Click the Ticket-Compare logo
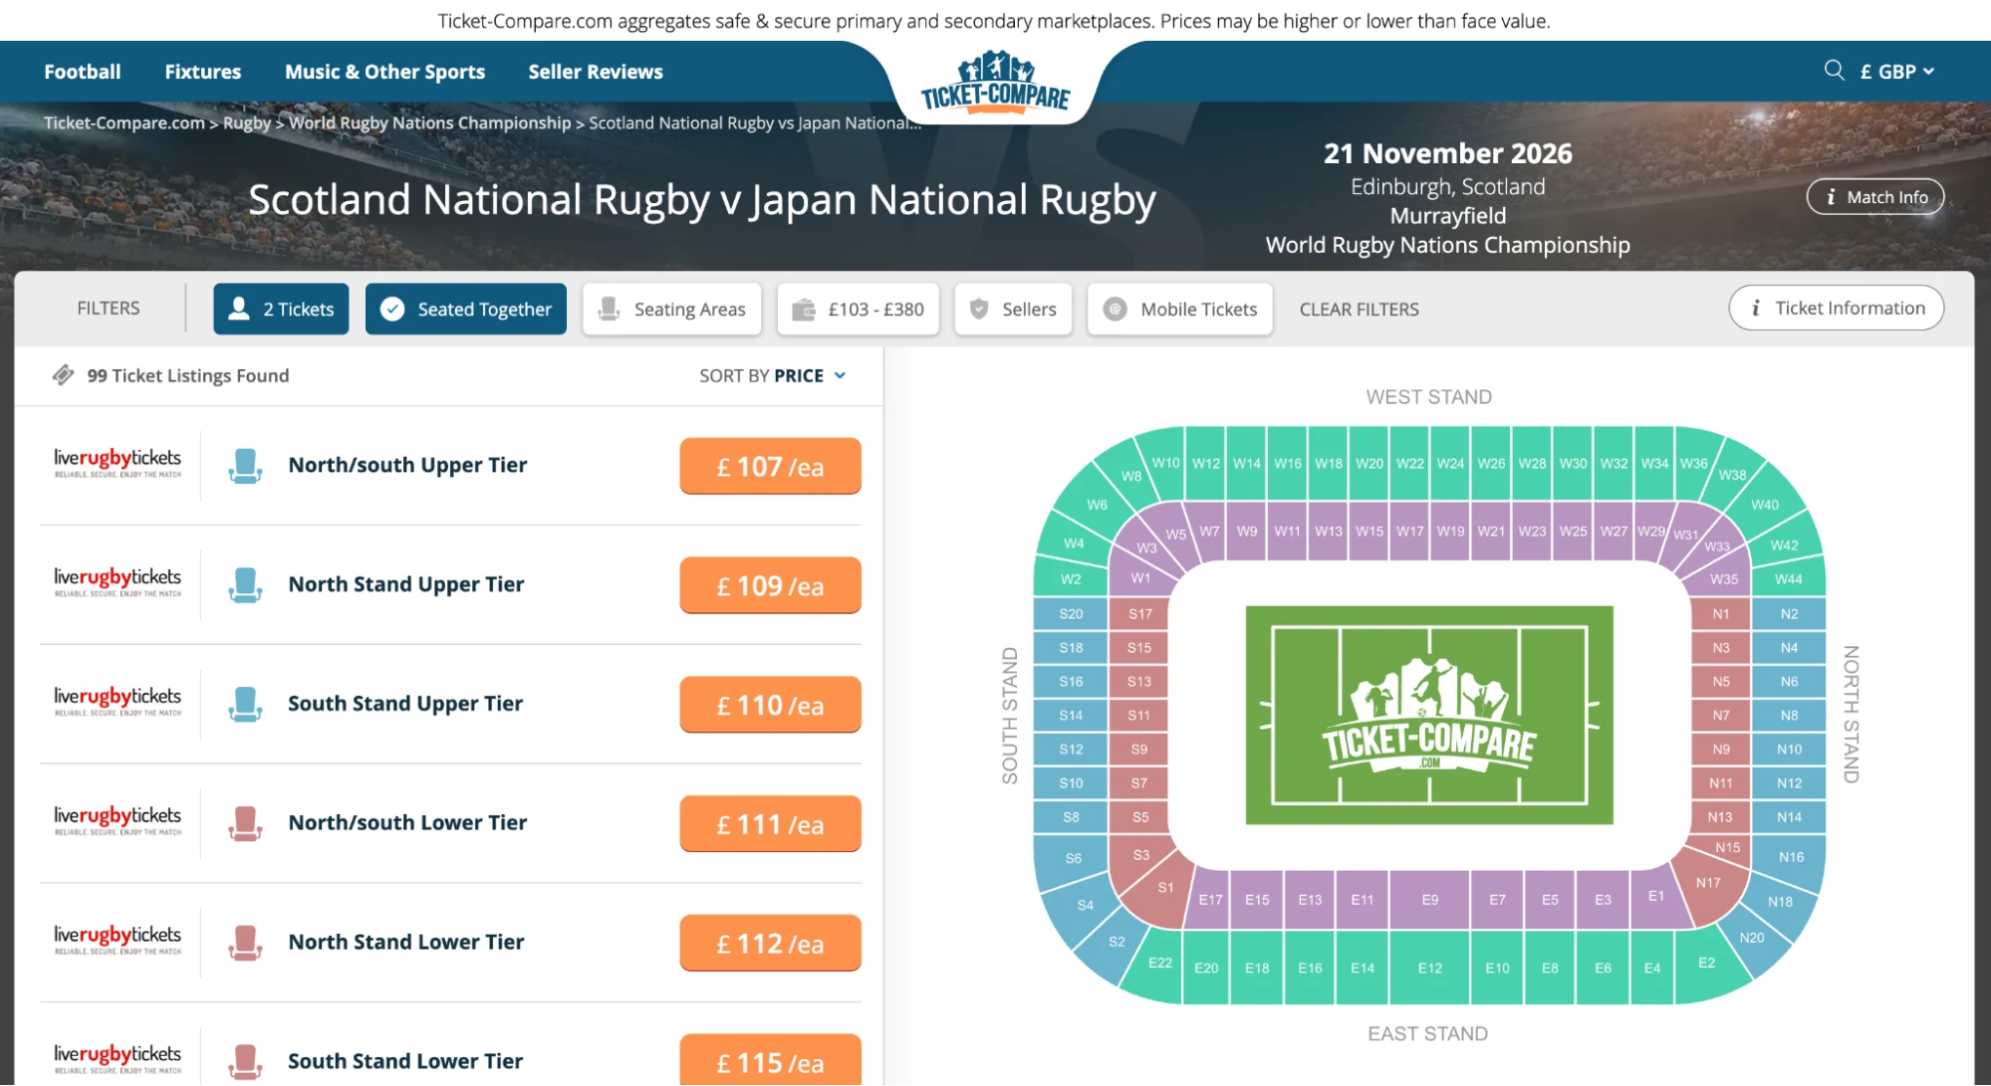The width and height of the screenshot is (1991, 1086). 993,85
